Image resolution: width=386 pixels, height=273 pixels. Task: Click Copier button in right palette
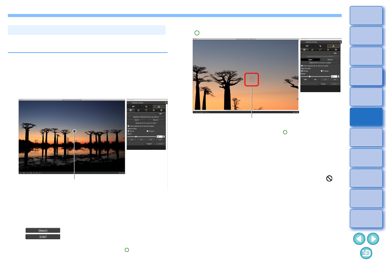324,84
